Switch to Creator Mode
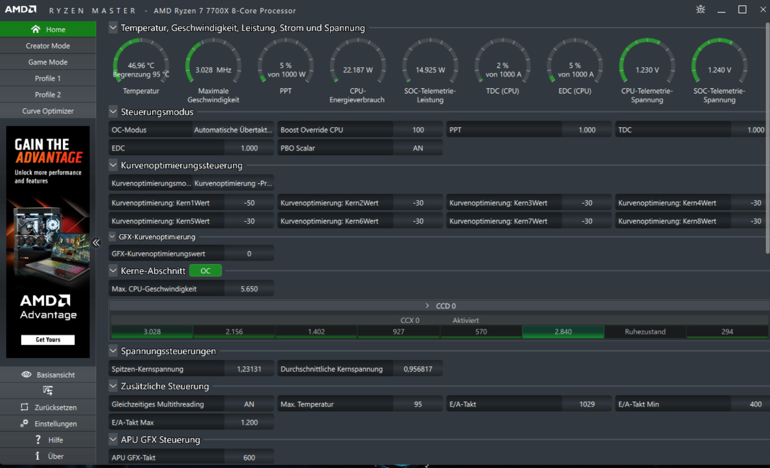 pos(48,45)
